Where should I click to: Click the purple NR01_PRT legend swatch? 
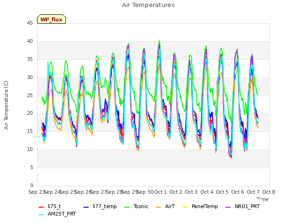click(x=228, y=207)
